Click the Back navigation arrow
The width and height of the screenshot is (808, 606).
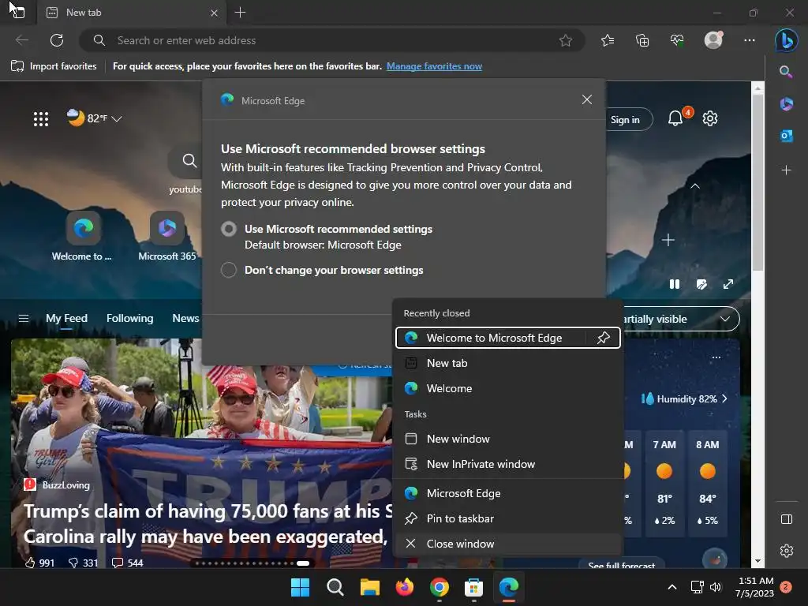[x=21, y=40]
